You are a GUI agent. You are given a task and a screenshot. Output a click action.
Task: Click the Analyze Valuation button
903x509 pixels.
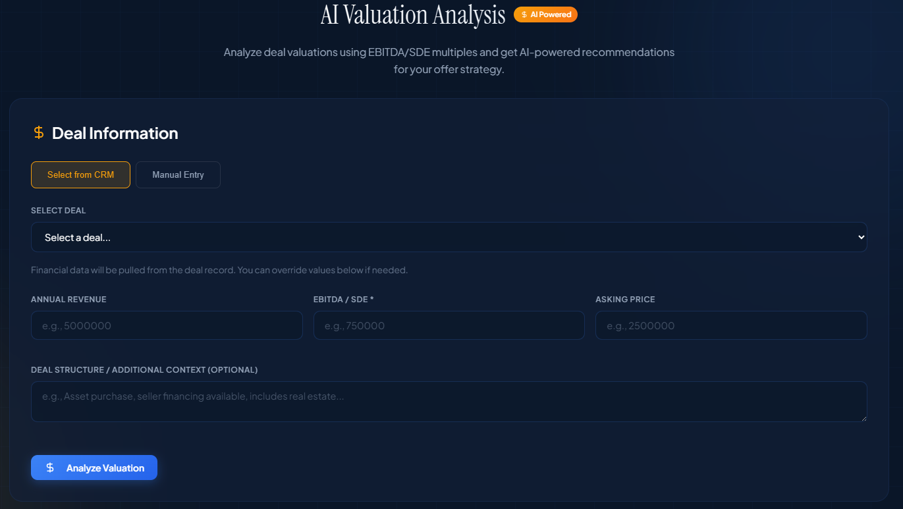pyautogui.click(x=94, y=468)
